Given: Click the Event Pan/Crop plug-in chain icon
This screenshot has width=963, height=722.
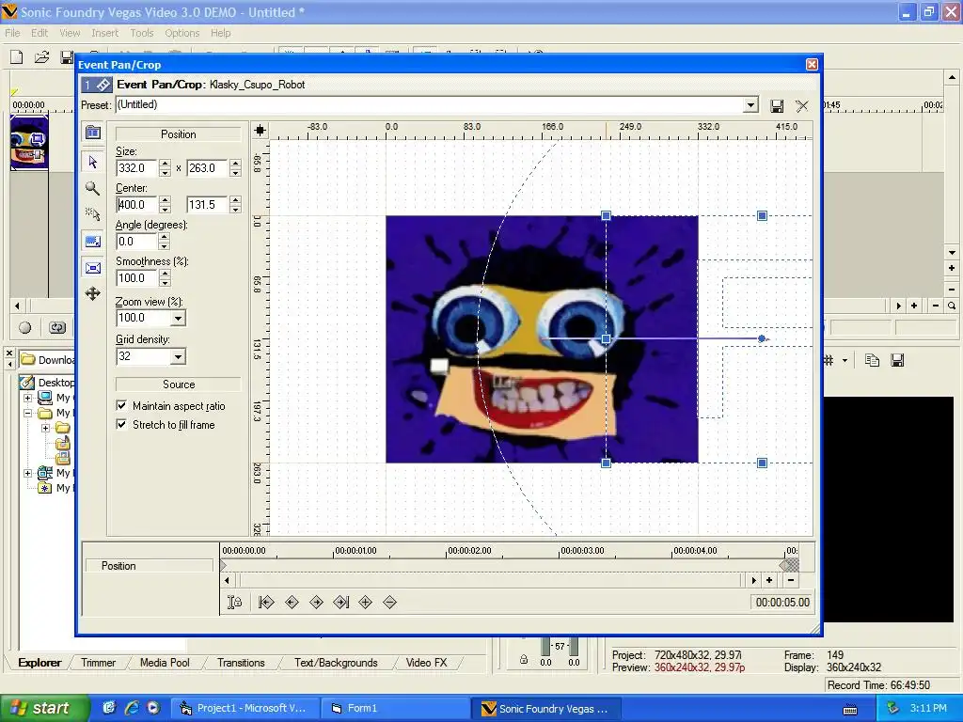Looking at the screenshot, I should (97, 85).
